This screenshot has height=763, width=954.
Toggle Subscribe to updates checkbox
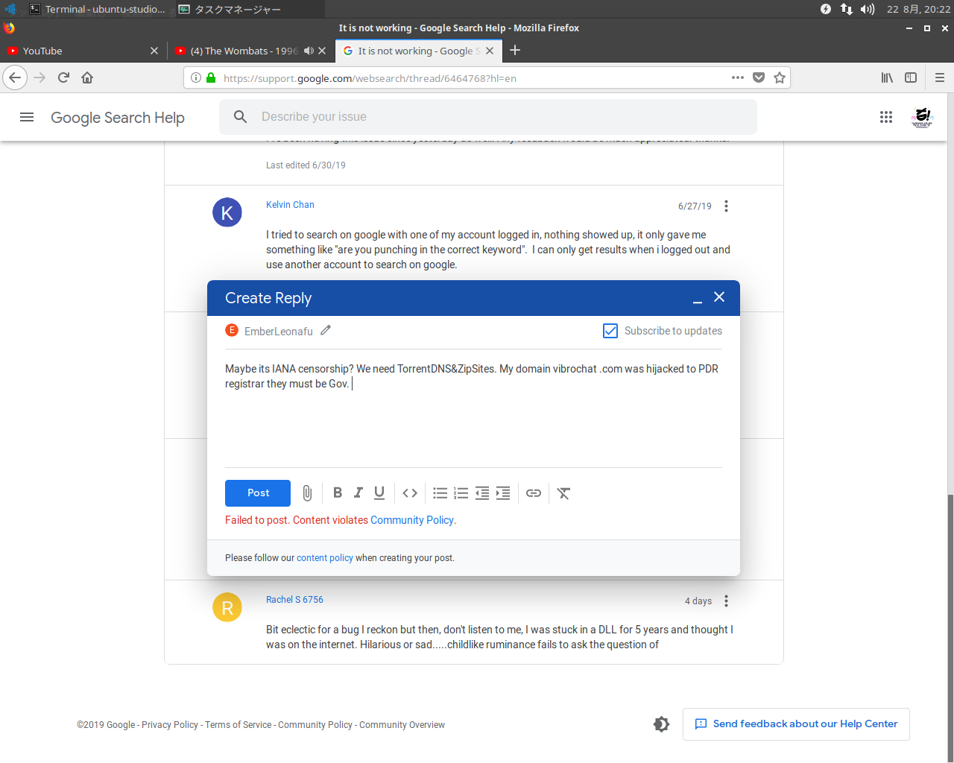point(610,331)
